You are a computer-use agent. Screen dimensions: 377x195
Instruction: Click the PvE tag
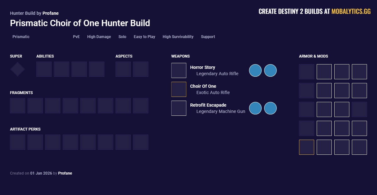[x=76, y=37]
